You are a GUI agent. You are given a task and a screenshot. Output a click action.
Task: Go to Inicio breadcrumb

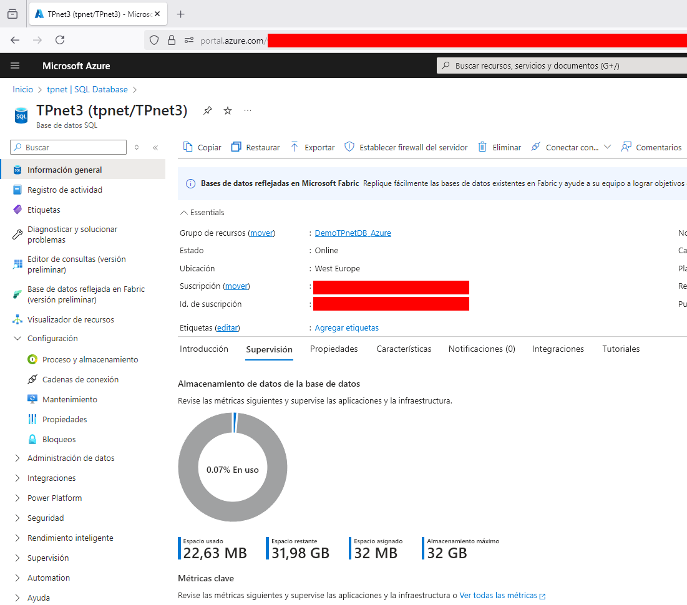click(x=23, y=89)
